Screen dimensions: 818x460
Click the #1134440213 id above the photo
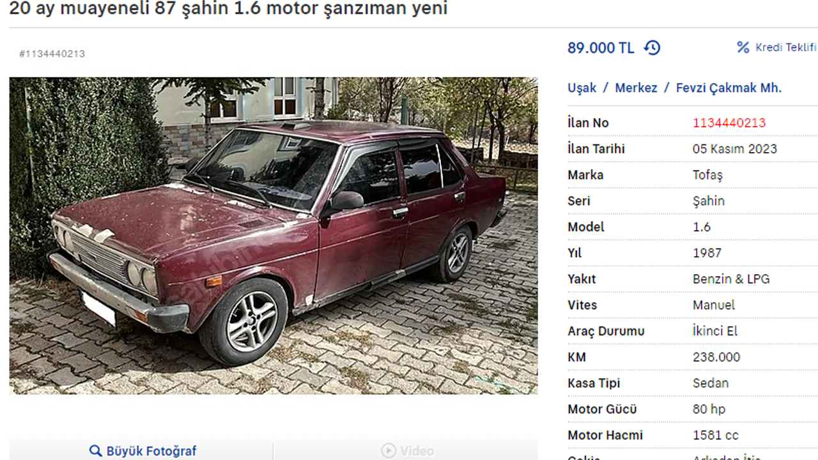pyautogui.click(x=52, y=54)
